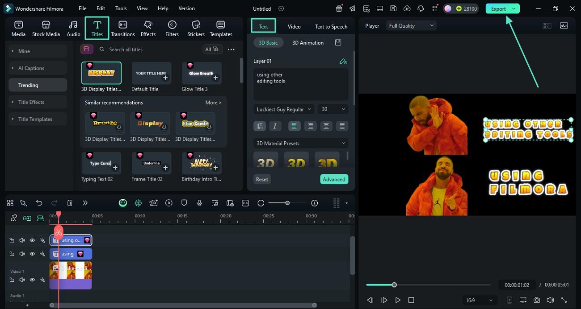Click the cloud upload icon

[407, 8]
